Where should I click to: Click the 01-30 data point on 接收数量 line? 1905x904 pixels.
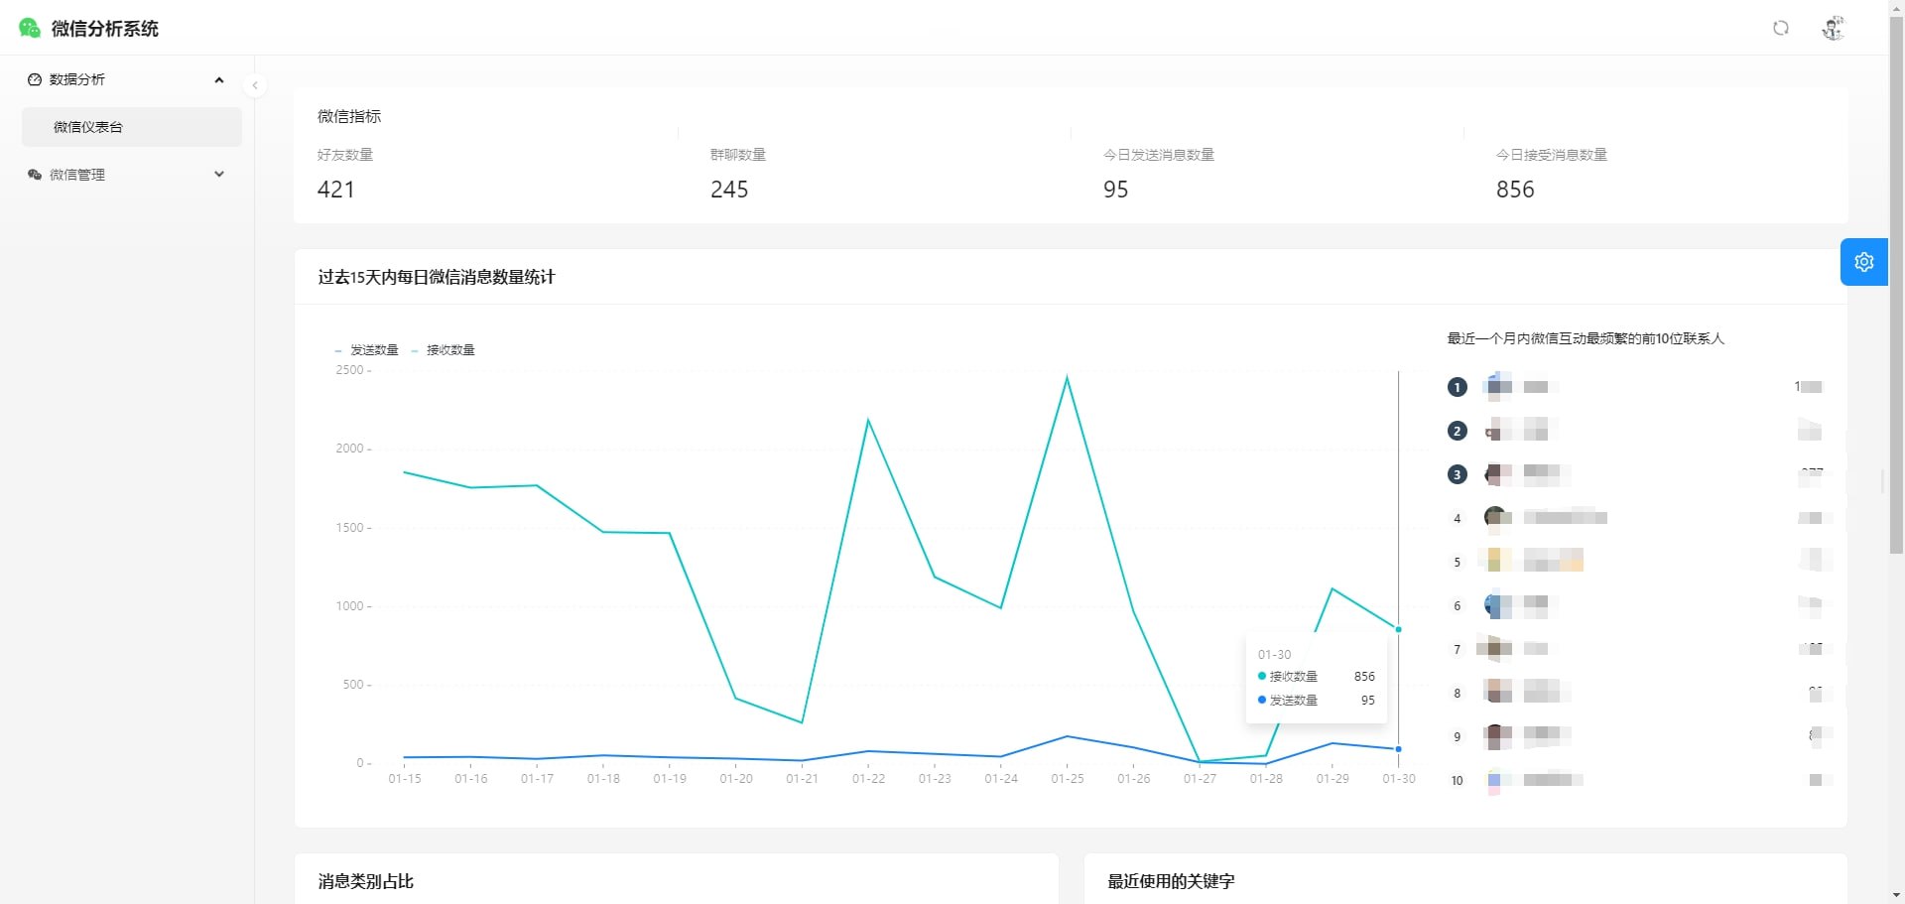[x=1399, y=629]
